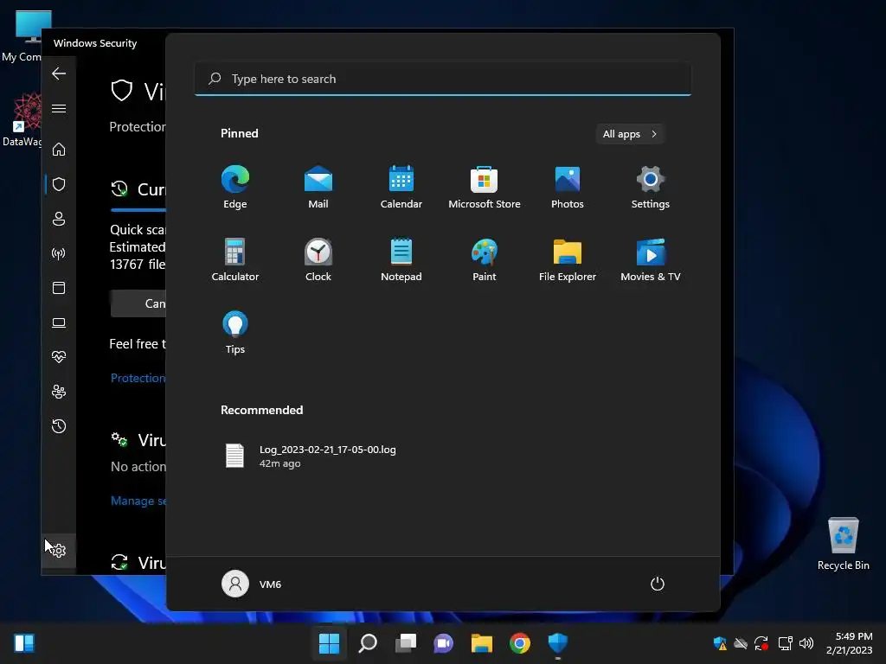This screenshot has height=664, width=886.
Task: Click the OneDrive tray icon
Action: coord(741,642)
